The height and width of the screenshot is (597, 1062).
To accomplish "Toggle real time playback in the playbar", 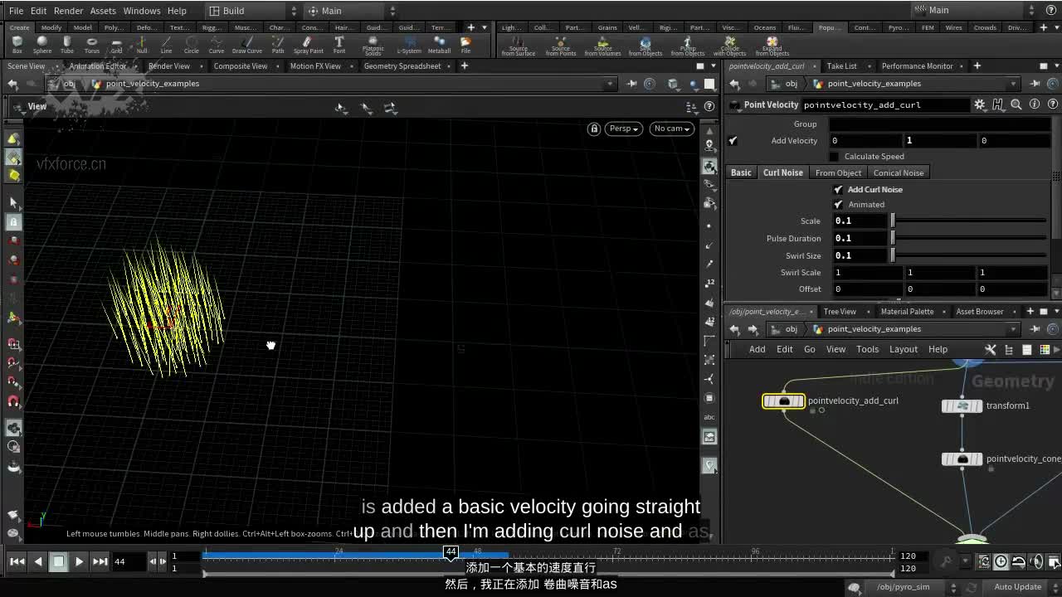I will [x=1001, y=561].
